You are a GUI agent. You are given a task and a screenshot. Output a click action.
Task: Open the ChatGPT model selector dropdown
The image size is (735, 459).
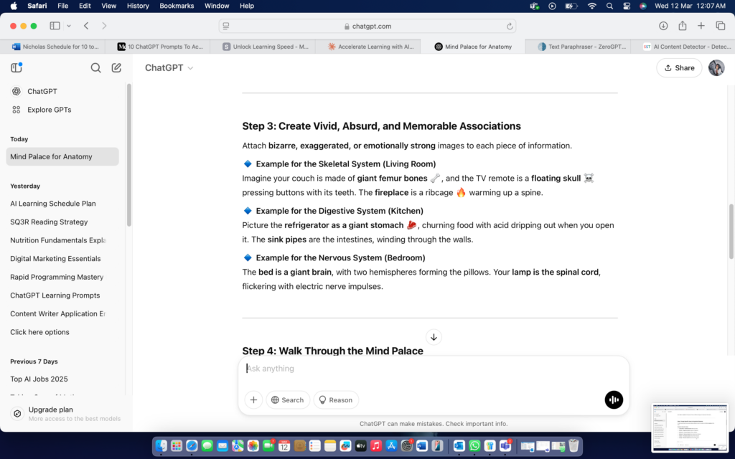click(169, 68)
